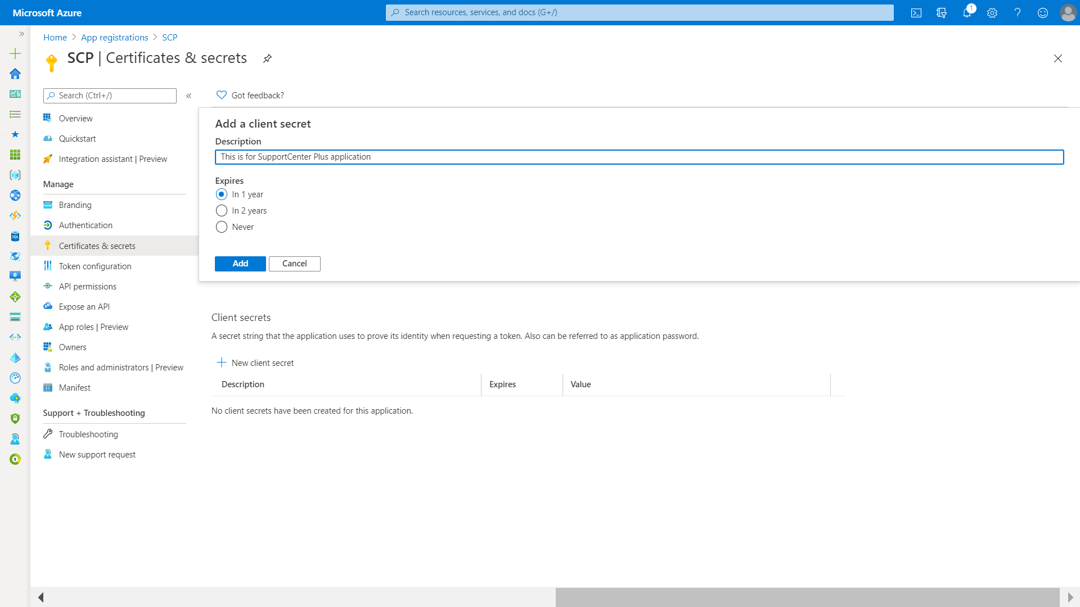
Task: Click the Create a resource plus icon
Action: (15, 53)
